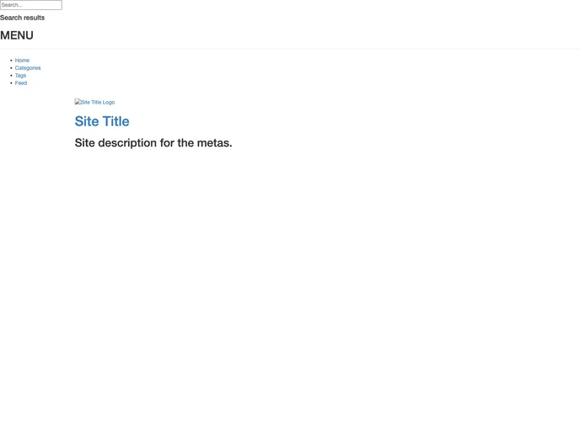Click the word description in the site tagline

click(127, 143)
